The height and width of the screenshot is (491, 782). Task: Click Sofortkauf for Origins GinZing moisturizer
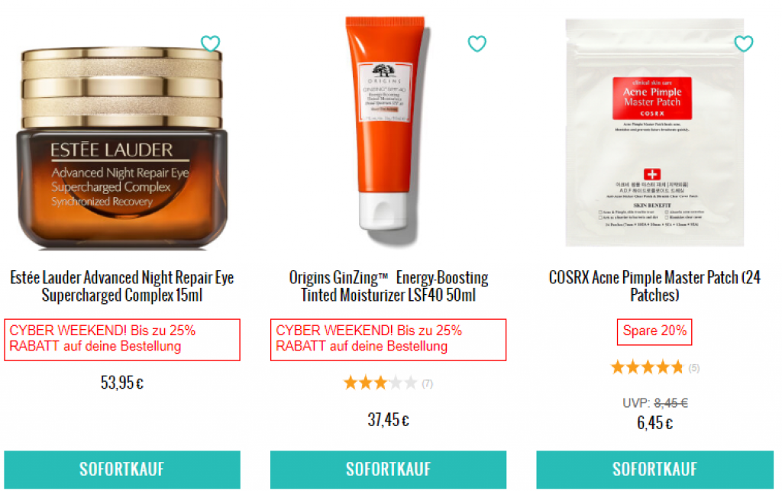pyautogui.click(x=388, y=470)
